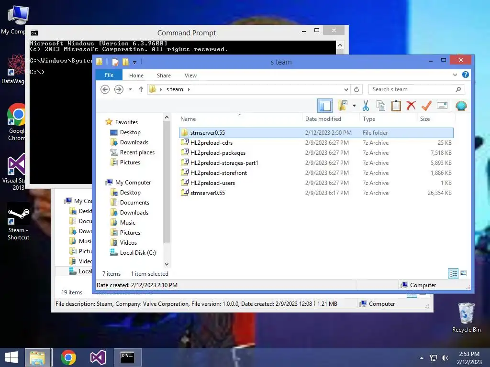Select the stmserver0.55 folder
The height and width of the screenshot is (367, 490).
(316, 133)
